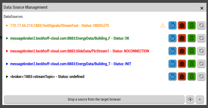208x108 pixels.
Task: Close the Data Source Management dialog
Action: coord(202,8)
